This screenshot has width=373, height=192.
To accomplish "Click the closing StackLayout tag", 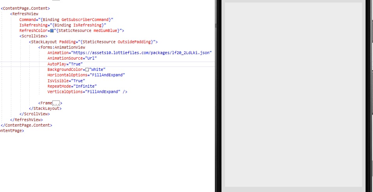I will [45, 108].
